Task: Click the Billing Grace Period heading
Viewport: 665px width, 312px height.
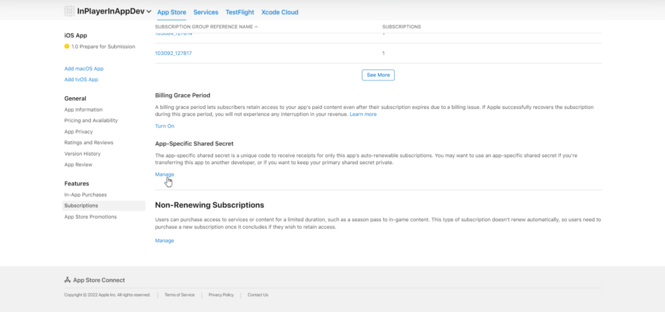Action: [x=182, y=95]
